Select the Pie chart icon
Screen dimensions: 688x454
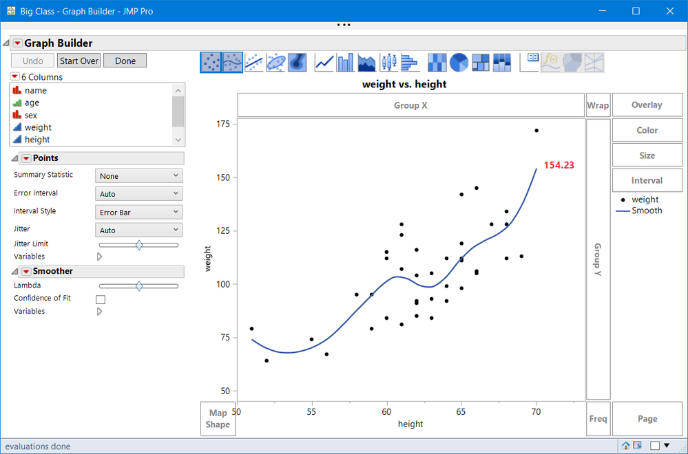click(x=459, y=62)
